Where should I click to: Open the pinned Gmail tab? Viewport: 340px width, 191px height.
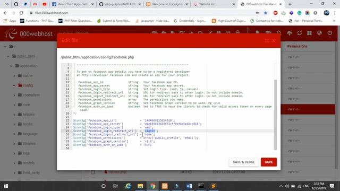pos(35,4)
